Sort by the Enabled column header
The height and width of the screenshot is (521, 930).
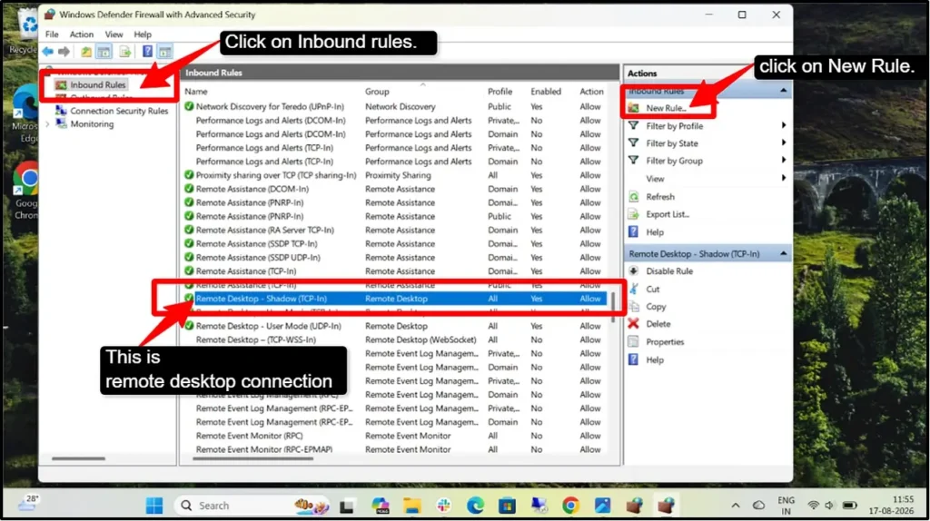tap(546, 92)
